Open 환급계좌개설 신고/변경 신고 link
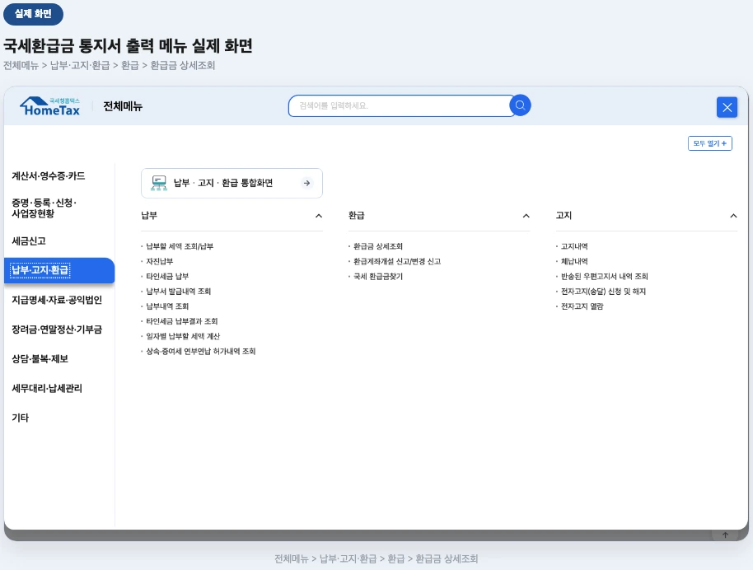753x570 pixels. [397, 261]
